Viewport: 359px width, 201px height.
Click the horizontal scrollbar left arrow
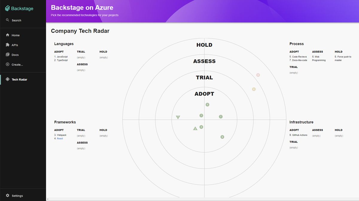(x=48, y=199)
